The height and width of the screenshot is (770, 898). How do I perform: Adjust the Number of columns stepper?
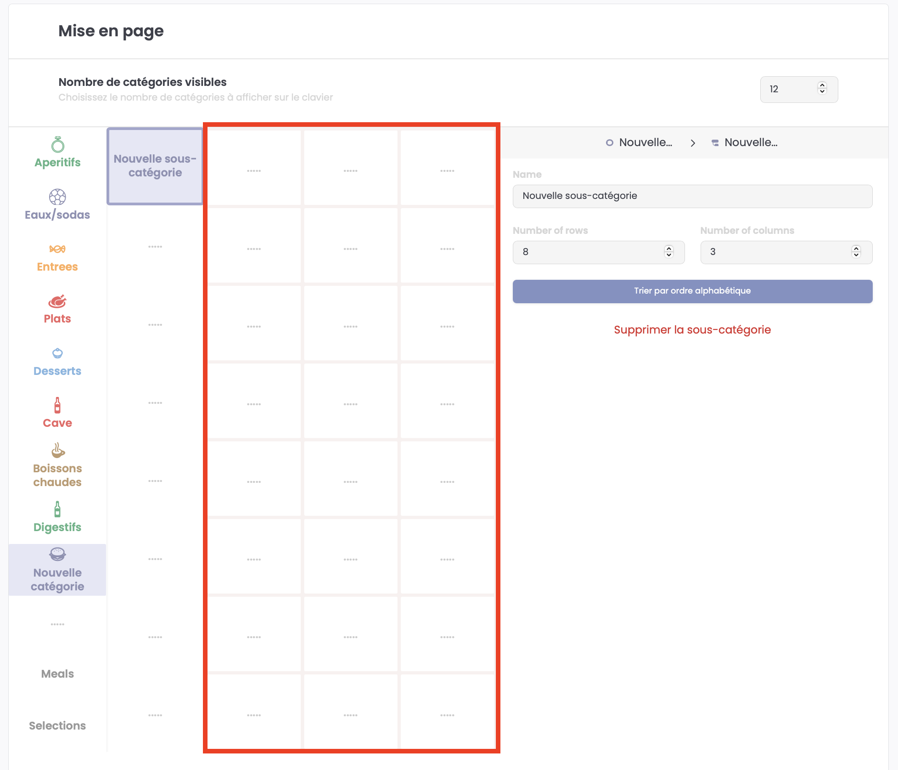[856, 252]
